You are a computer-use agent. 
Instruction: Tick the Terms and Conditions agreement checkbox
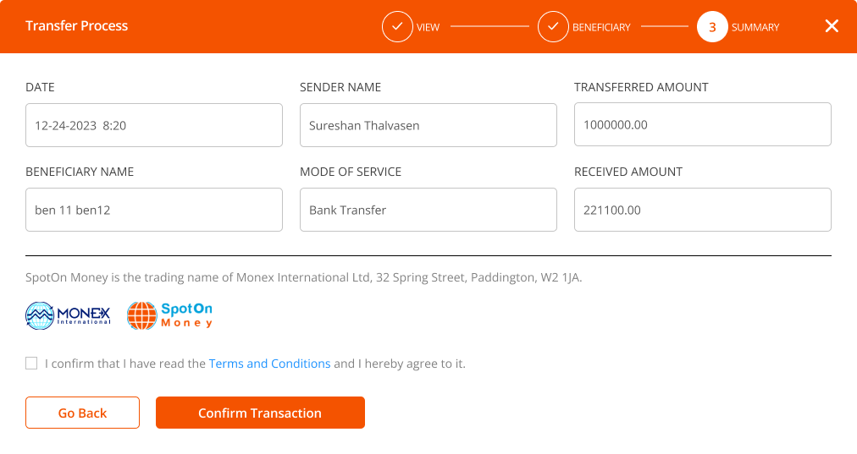pyautogui.click(x=31, y=364)
